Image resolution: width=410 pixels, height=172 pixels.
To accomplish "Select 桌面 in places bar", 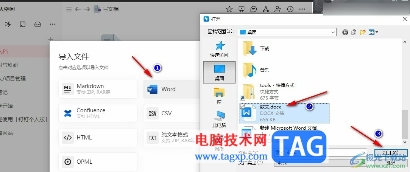I will point(219,72).
